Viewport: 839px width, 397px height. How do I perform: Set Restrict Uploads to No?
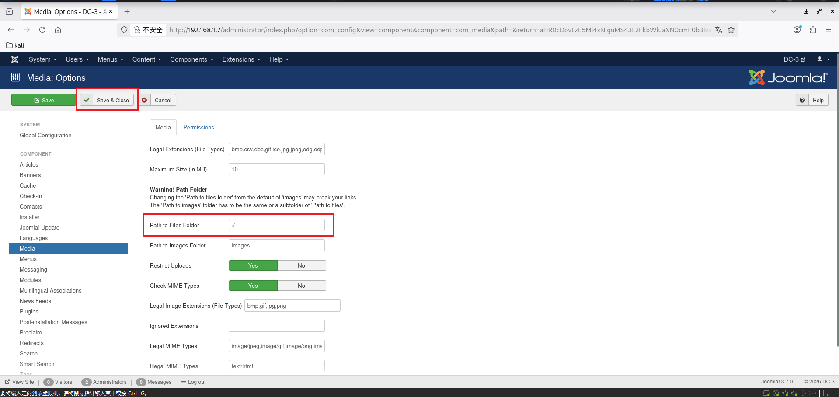pyautogui.click(x=301, y=265)
